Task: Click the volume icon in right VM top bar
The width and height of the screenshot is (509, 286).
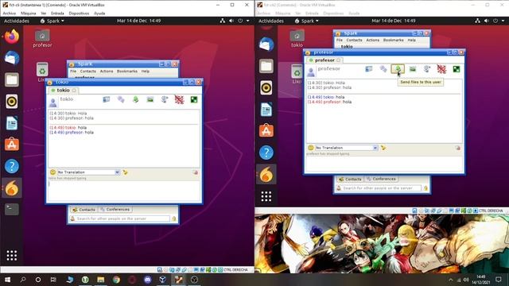Action: (x=486, y=21)
